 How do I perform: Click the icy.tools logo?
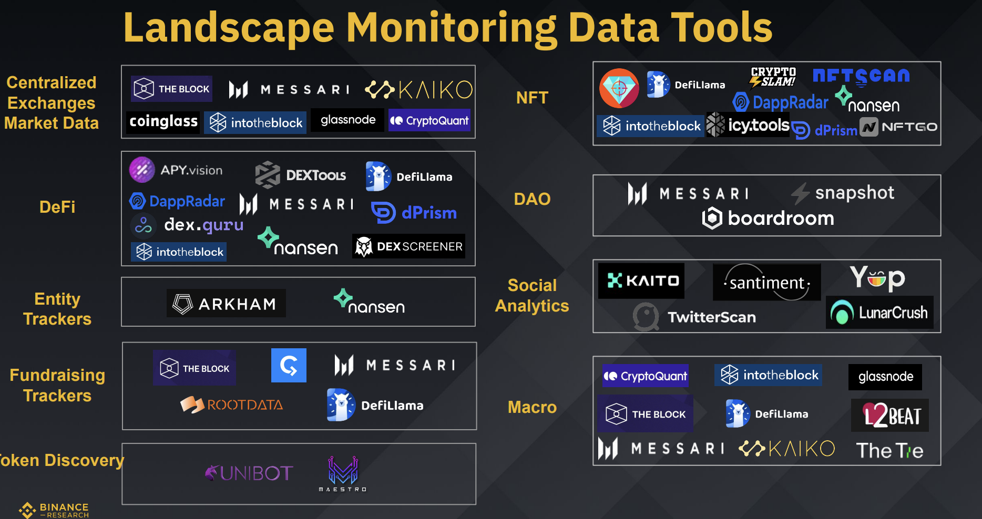[x=748, y=124]
